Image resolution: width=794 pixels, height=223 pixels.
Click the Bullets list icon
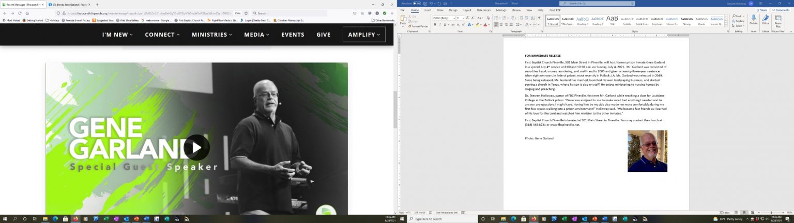click(x=496, y=18)
